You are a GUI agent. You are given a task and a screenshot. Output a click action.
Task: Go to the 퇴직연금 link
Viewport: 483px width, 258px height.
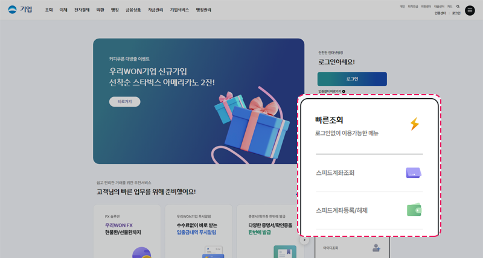click(x=413, y=7)
